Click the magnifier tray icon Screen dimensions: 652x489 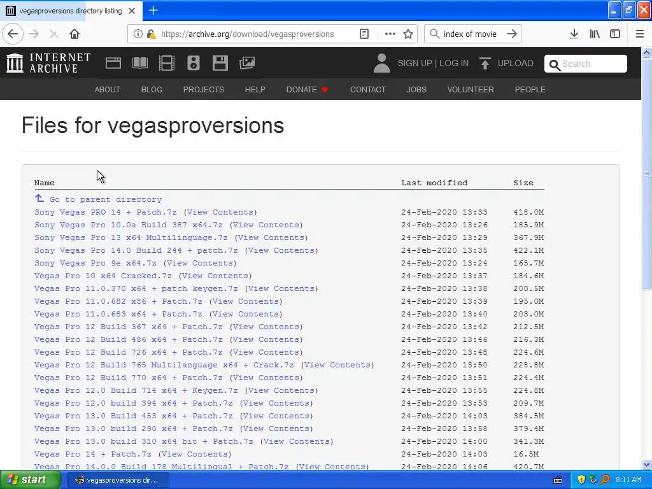tap(605, 480)
